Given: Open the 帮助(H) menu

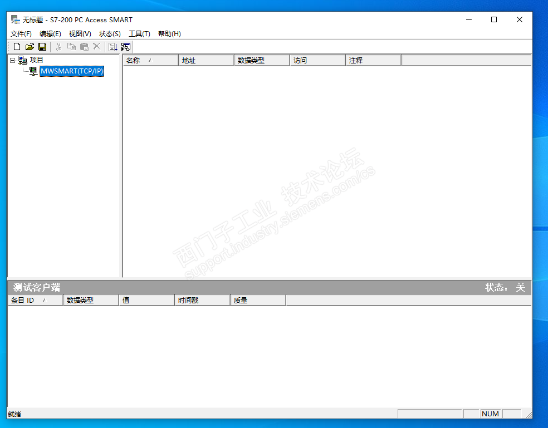Looking at the screenshot, I should [169, 34].
